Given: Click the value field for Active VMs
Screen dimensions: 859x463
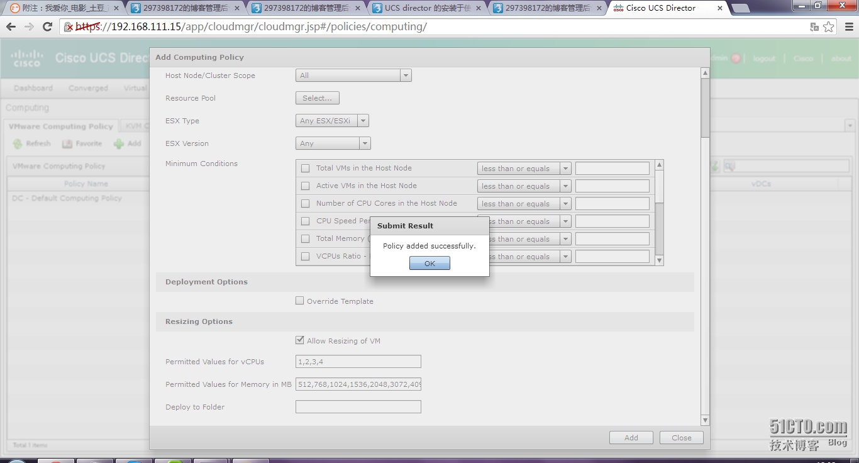Looking at the screenshot, I should [x=612, y=186].
